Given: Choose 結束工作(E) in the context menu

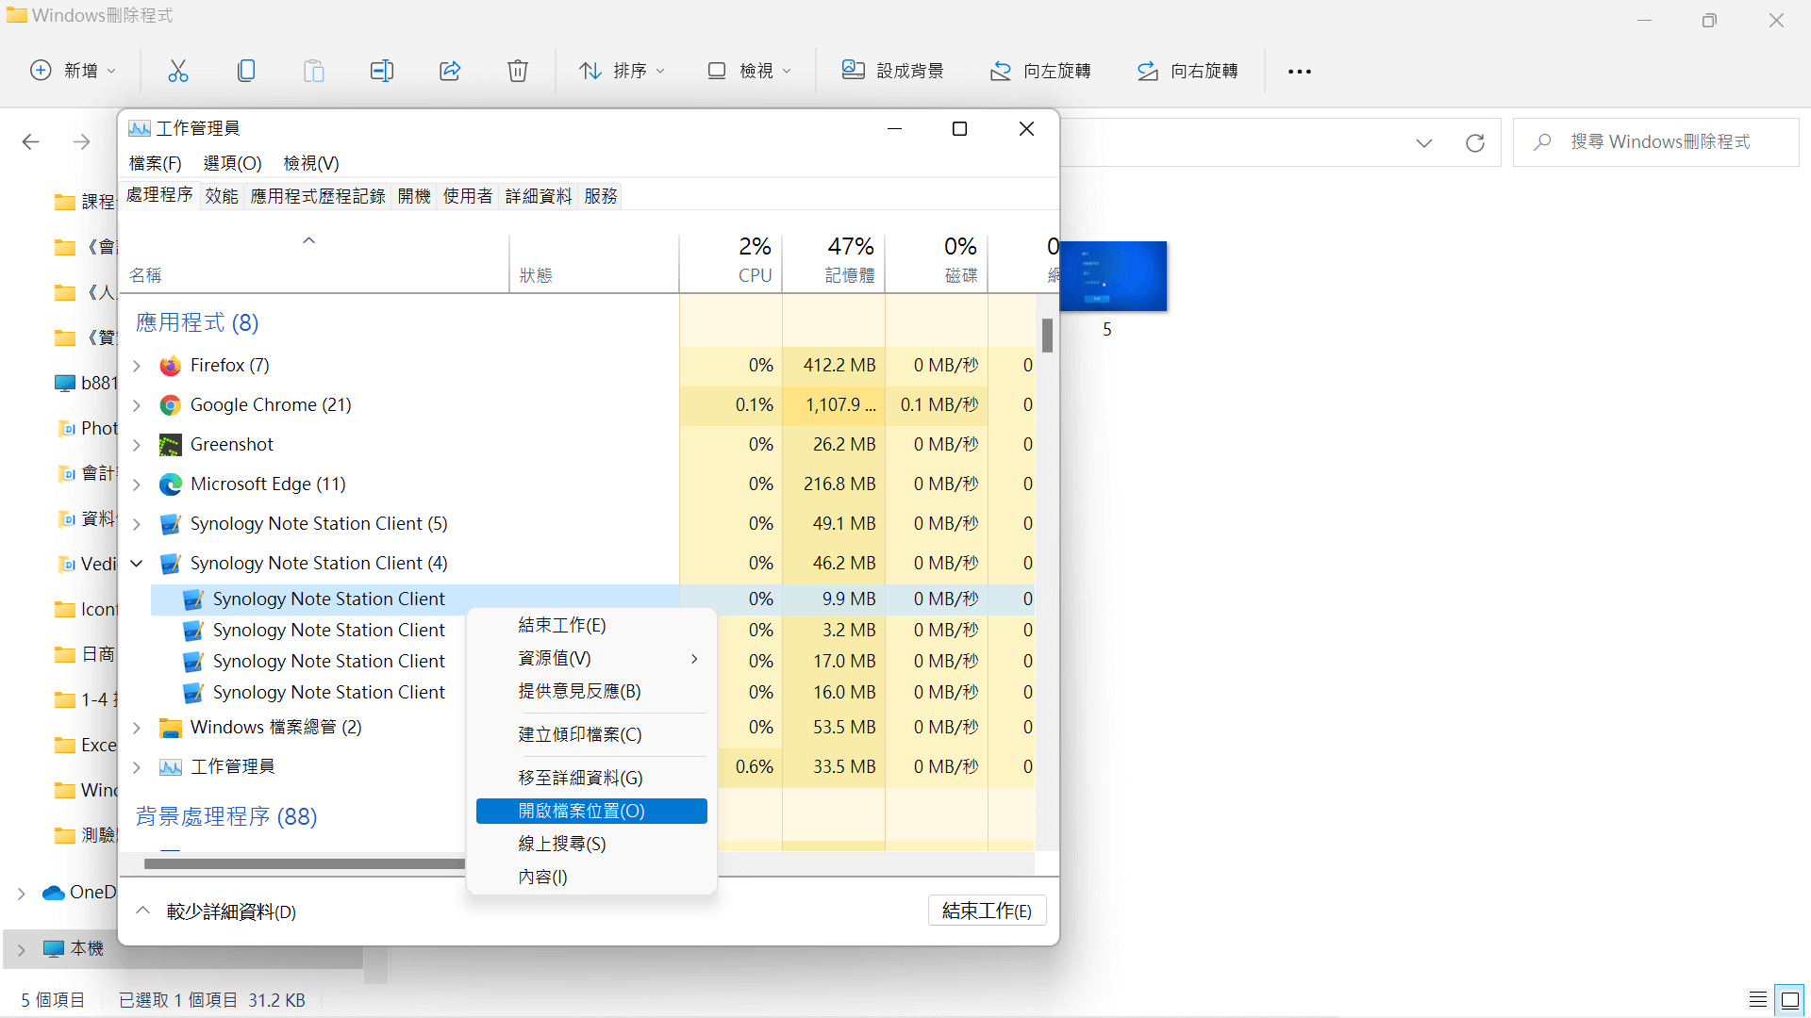Looking at the screenshot, I should pyautogui.click(x=591, y=626).
